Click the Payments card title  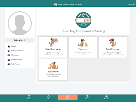[83, 49]
